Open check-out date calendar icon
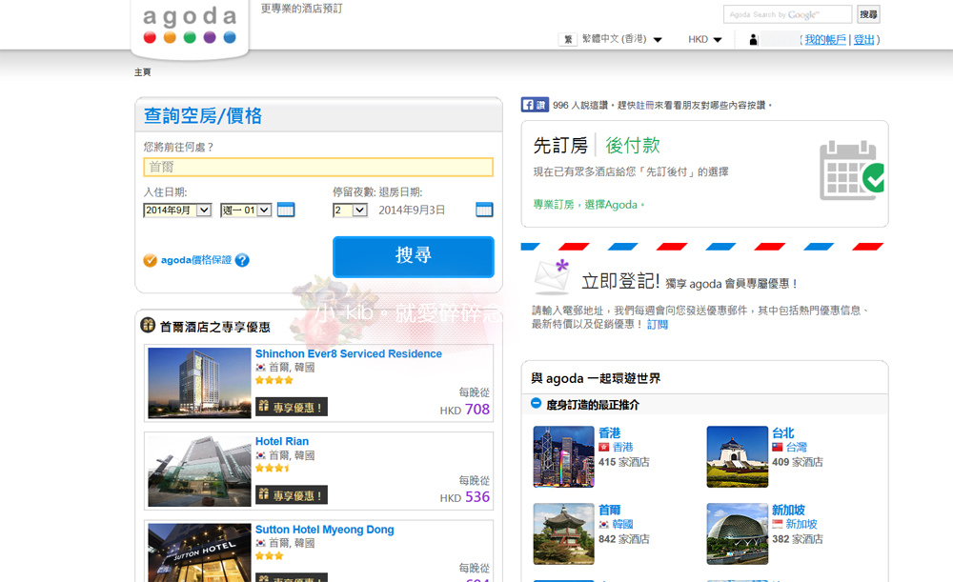The height and width of the screenshot is (582, 953). point(484,211)
